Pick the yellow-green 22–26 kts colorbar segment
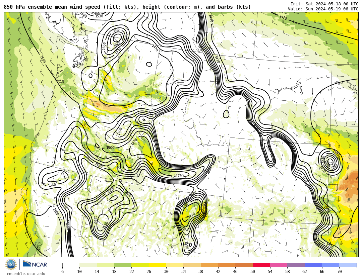The width and height of the screenshot is (362, 278). [140, 265]
